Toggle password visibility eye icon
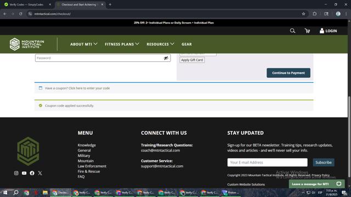 click(166, 58)
